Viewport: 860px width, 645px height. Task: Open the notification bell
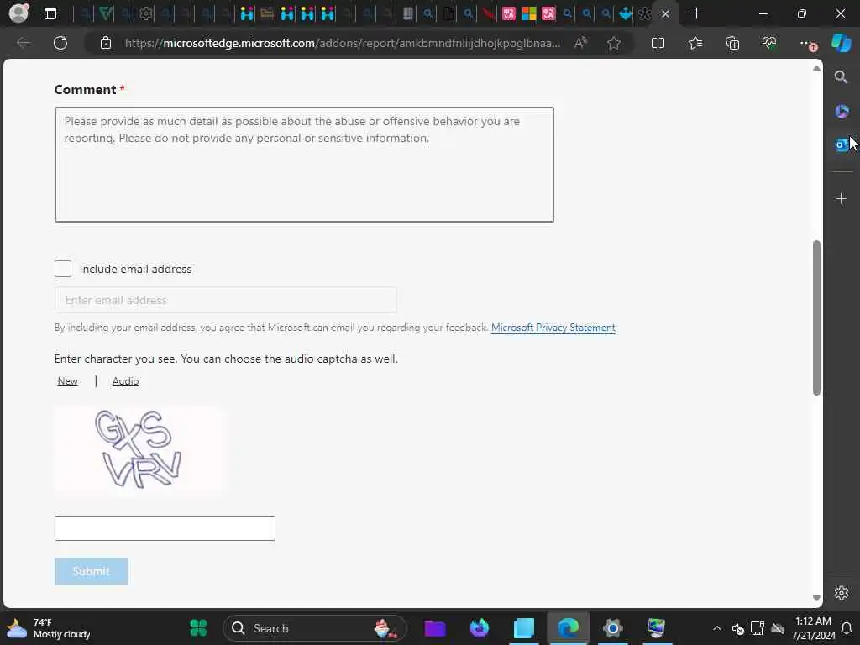coord(847,628)
